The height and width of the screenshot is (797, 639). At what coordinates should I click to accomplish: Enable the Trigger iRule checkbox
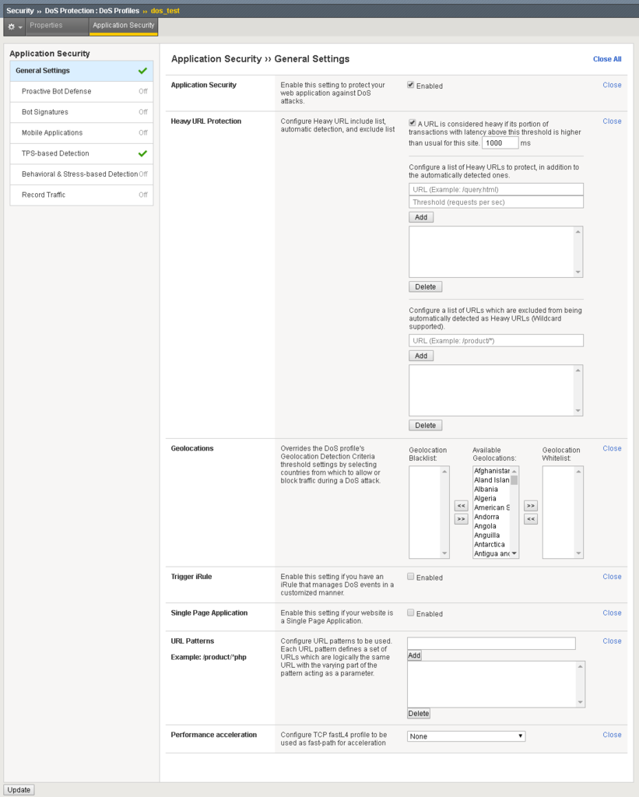pyautogui.click(x=411, y=577)
